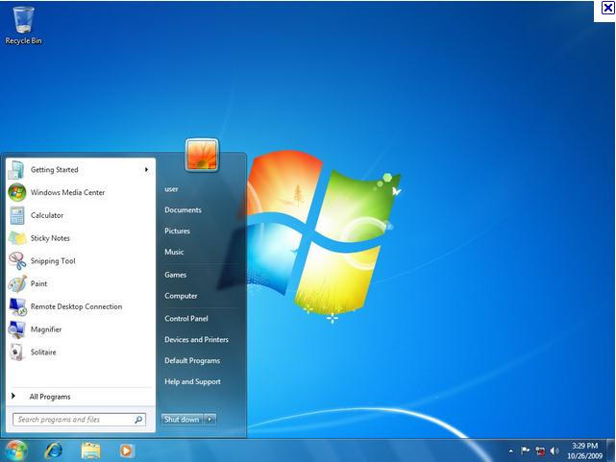Open the Magnifier icon
This screenshot has height=462, width=616.
tap(17, 328)
